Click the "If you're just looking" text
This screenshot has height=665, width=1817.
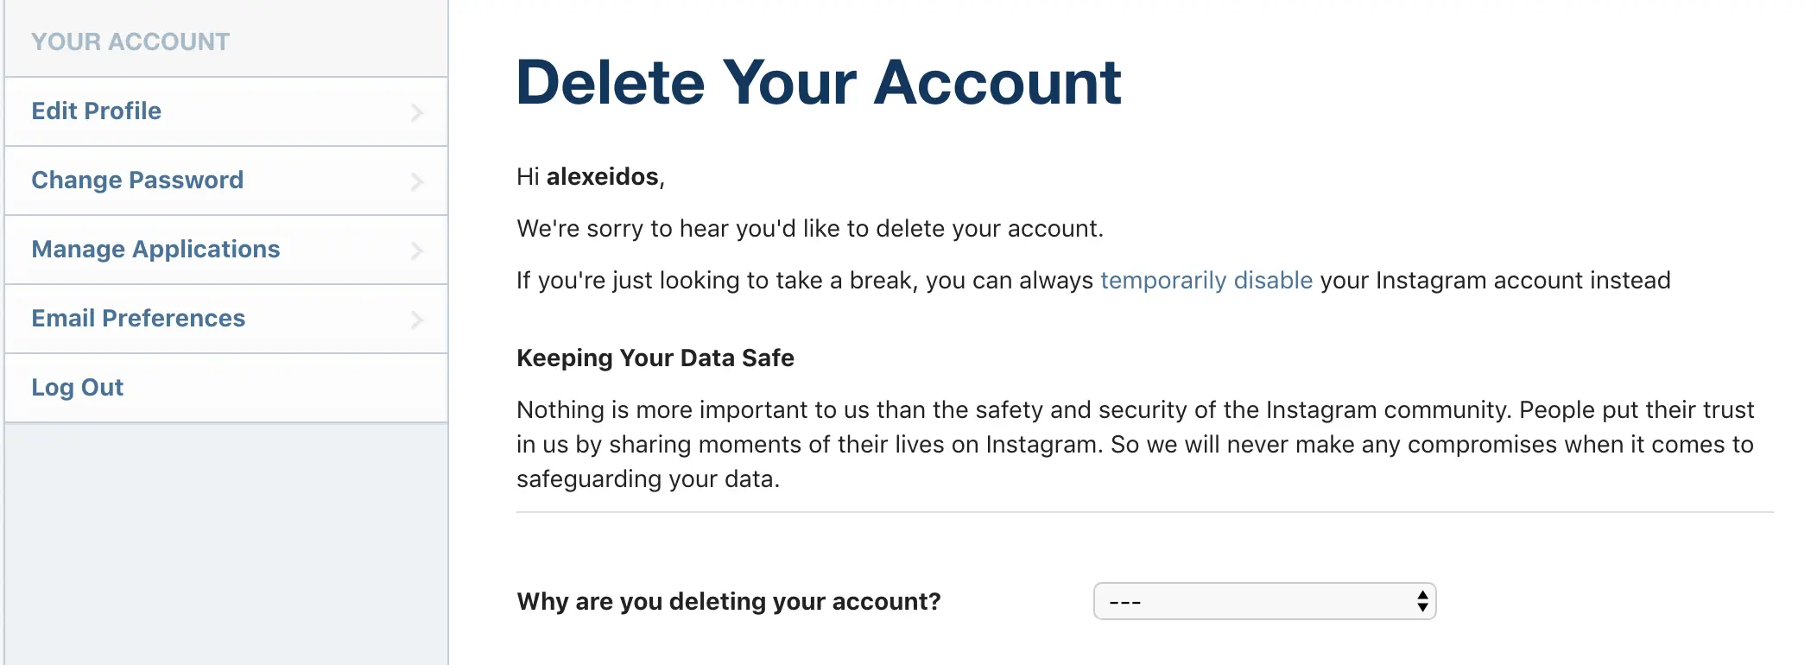tap(803, 281)
